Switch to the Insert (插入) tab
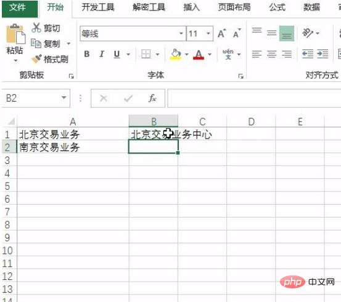Screen dimensions: 341x302 point(191,7)
